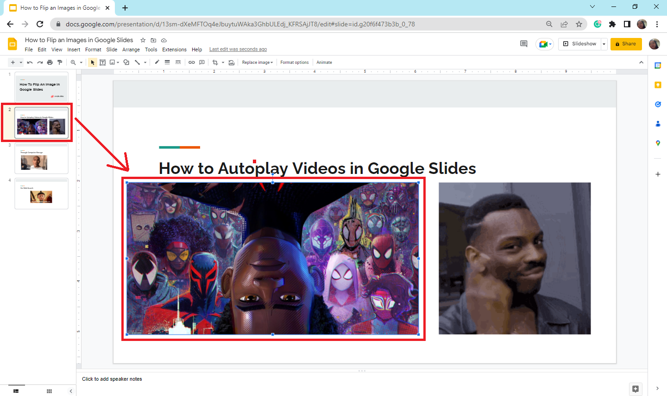Viewport: 667px width, 396px height.
Task: Open the Keep notes side panel icon
Action: click(658, 85)
